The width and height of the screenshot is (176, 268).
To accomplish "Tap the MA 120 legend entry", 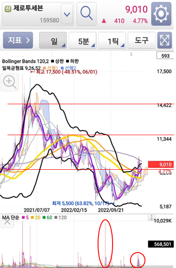I will click(x=61, y=217).
